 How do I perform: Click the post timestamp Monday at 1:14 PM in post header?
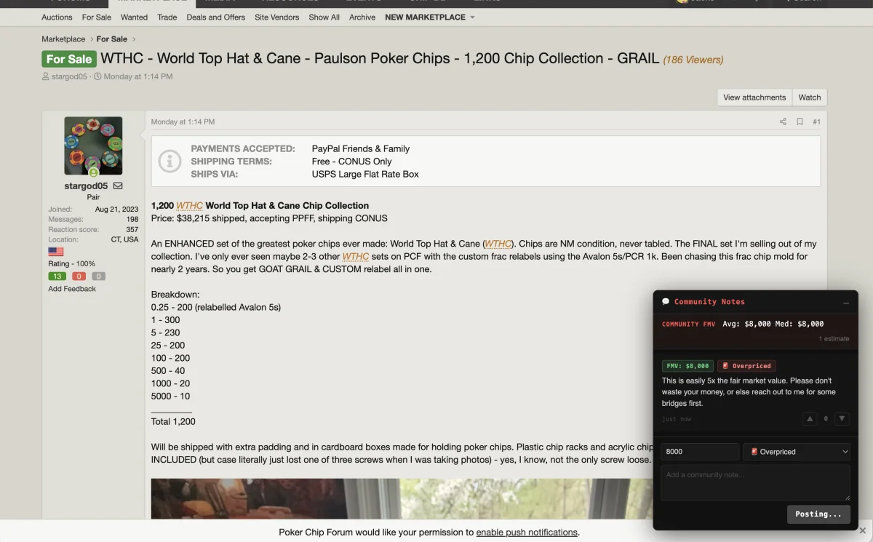pyautogui.click(x=183, y=122)
